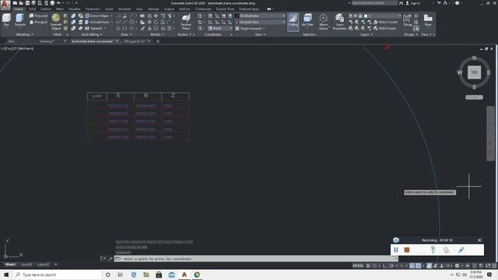Toggle grid display in status bar
This screenshot has height=280, width=498.
[x=368, y=266]
